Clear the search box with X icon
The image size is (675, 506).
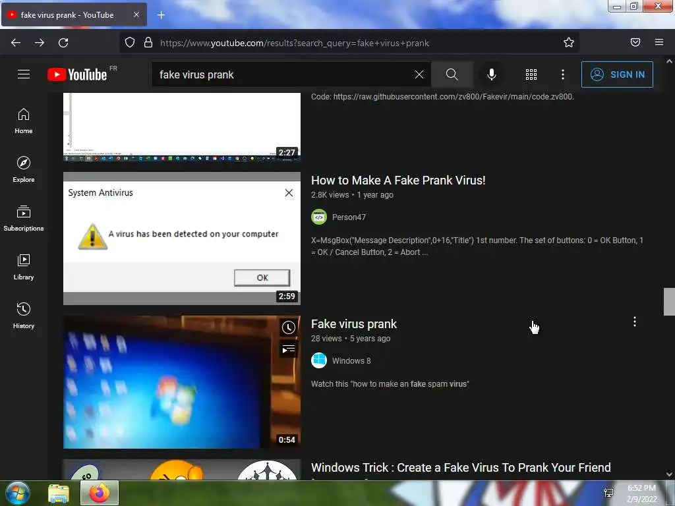419,74
